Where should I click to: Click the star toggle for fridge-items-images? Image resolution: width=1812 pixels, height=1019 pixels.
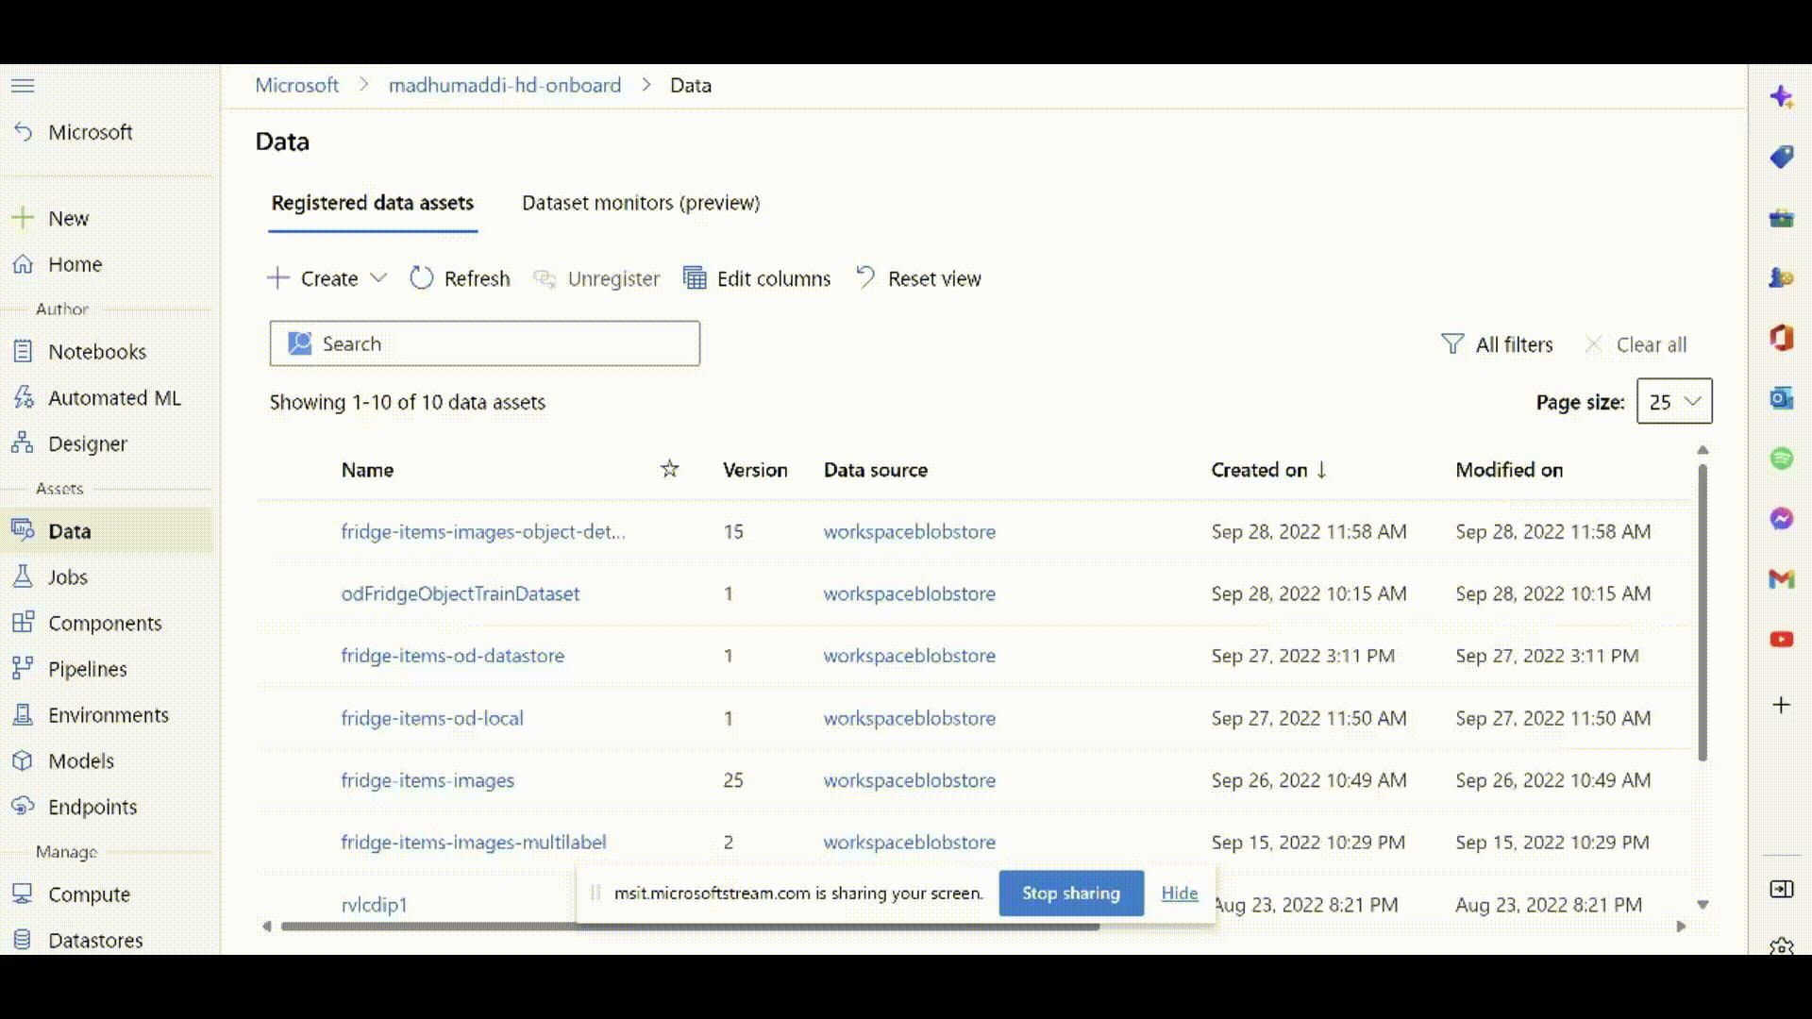coord(669,780)
